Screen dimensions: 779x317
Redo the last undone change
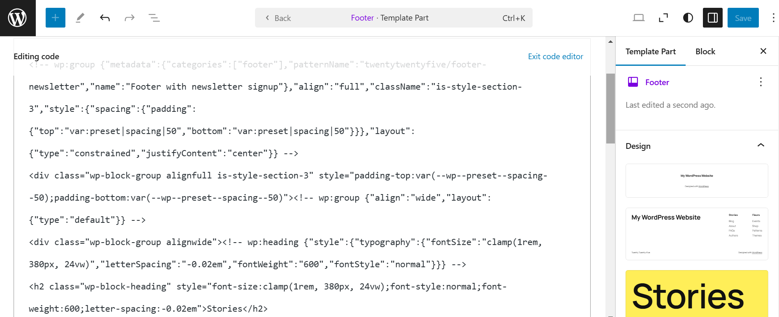(x=130, y=18)
